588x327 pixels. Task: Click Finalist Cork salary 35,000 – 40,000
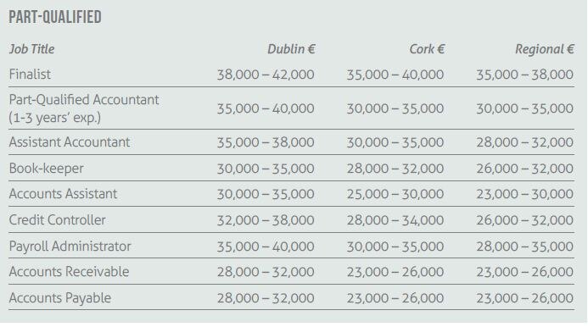point(395,75)
